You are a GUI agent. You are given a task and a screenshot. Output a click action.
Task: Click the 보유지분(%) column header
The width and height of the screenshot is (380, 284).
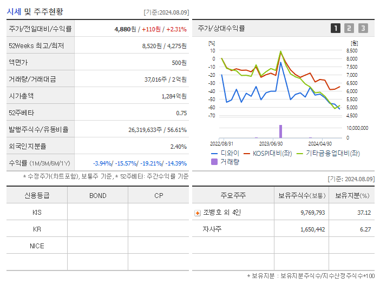click(352, 195)
